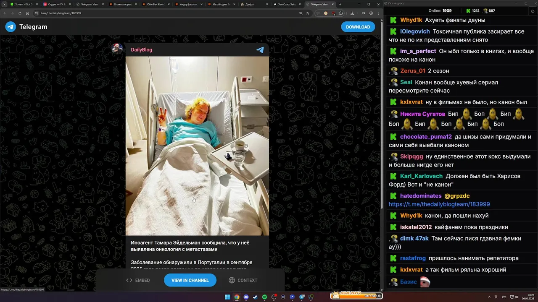Click the Online: 1909 counter
This screenshot has width=538, height=302.
tap(440, 11)
